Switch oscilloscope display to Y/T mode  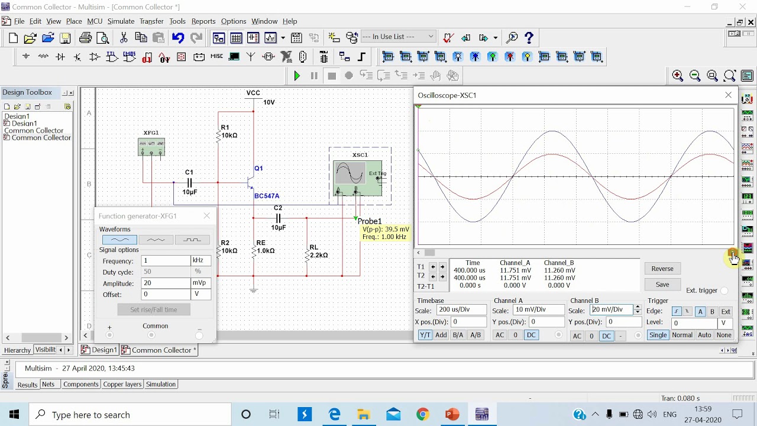tap(425, 335)
